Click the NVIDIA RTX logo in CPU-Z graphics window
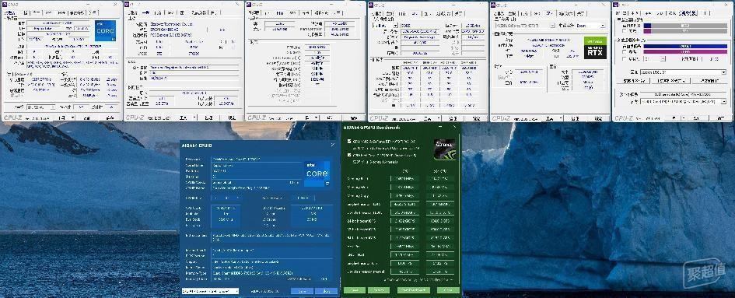This screenshot has width=735, height=298. pyautogui.click(x=595, y=48)
